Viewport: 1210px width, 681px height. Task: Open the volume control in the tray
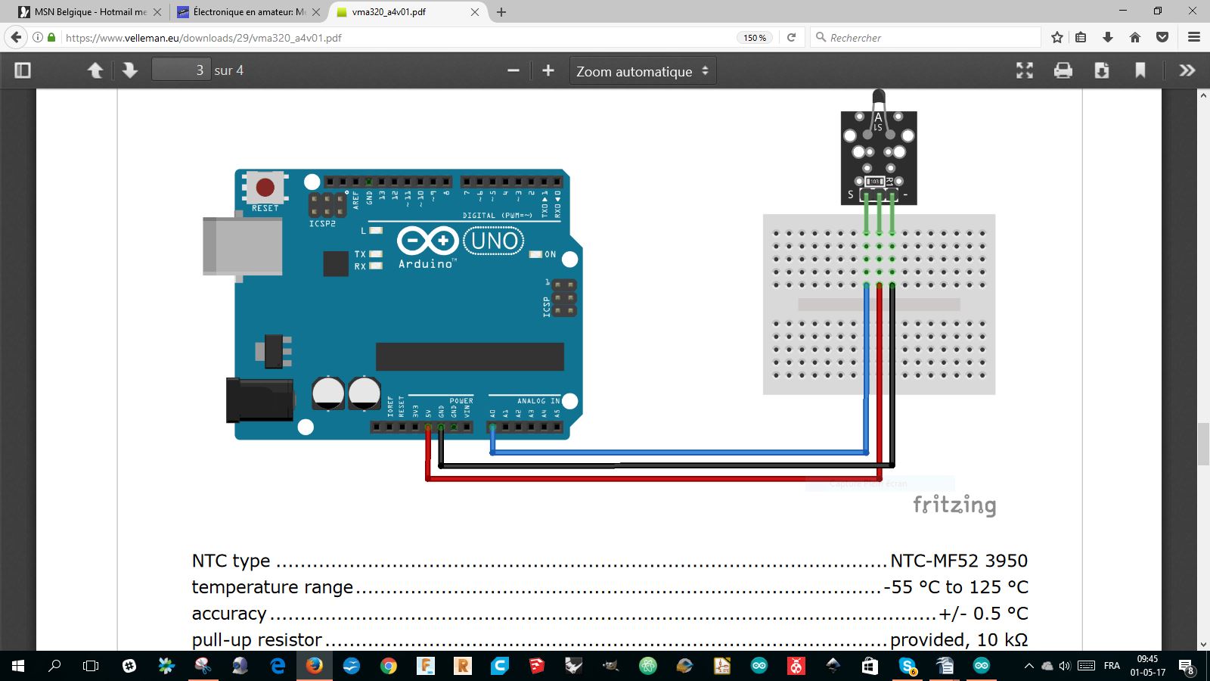(x=1065, y=666)
